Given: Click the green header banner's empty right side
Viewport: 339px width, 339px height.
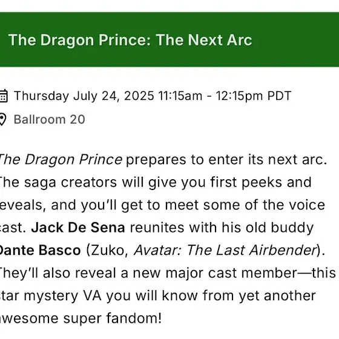Looking at the screenshot, I should click(296, 39).
